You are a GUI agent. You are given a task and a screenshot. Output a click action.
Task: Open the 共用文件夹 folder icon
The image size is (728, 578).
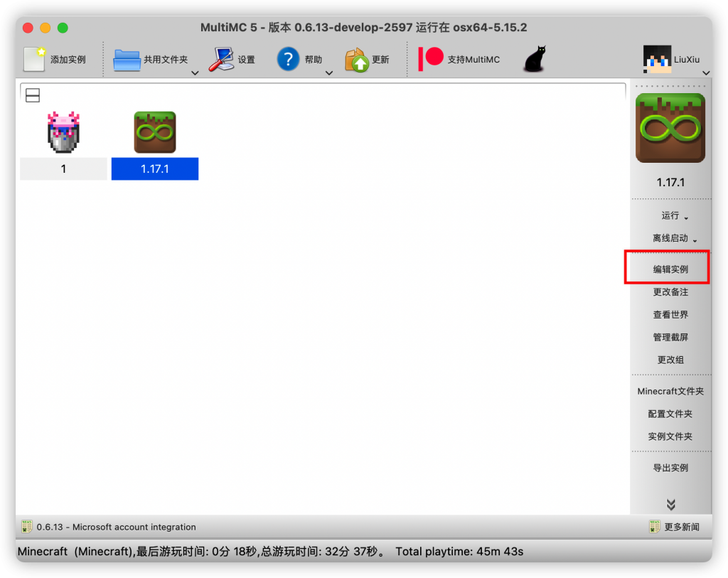coord(127,60)
